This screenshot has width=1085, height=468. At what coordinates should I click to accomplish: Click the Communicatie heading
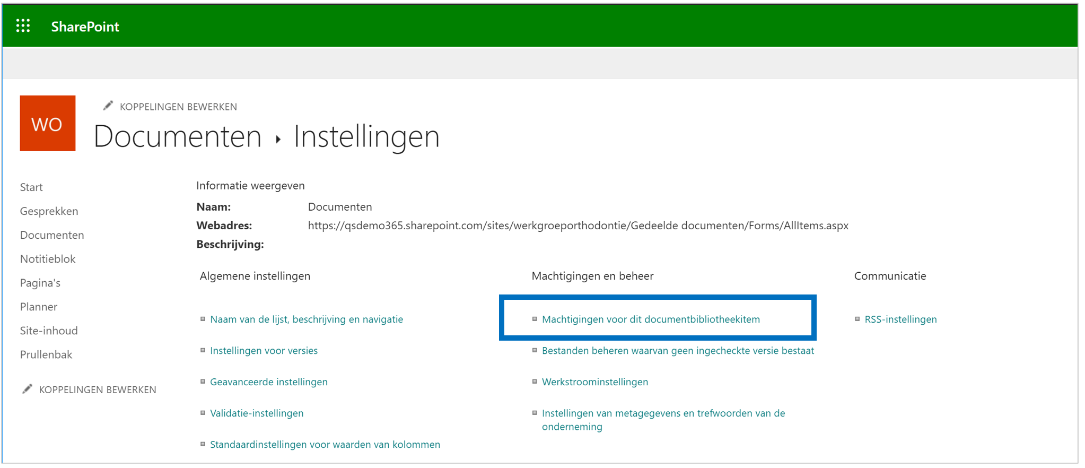click(890, 276)
